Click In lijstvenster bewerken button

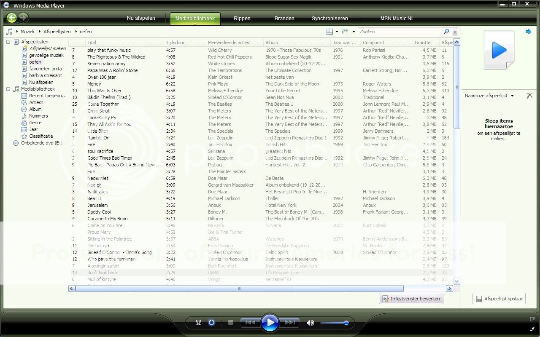pos(411,299)
